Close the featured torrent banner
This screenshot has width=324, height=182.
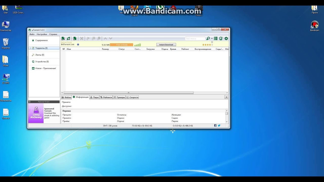(x=212, y=42)
